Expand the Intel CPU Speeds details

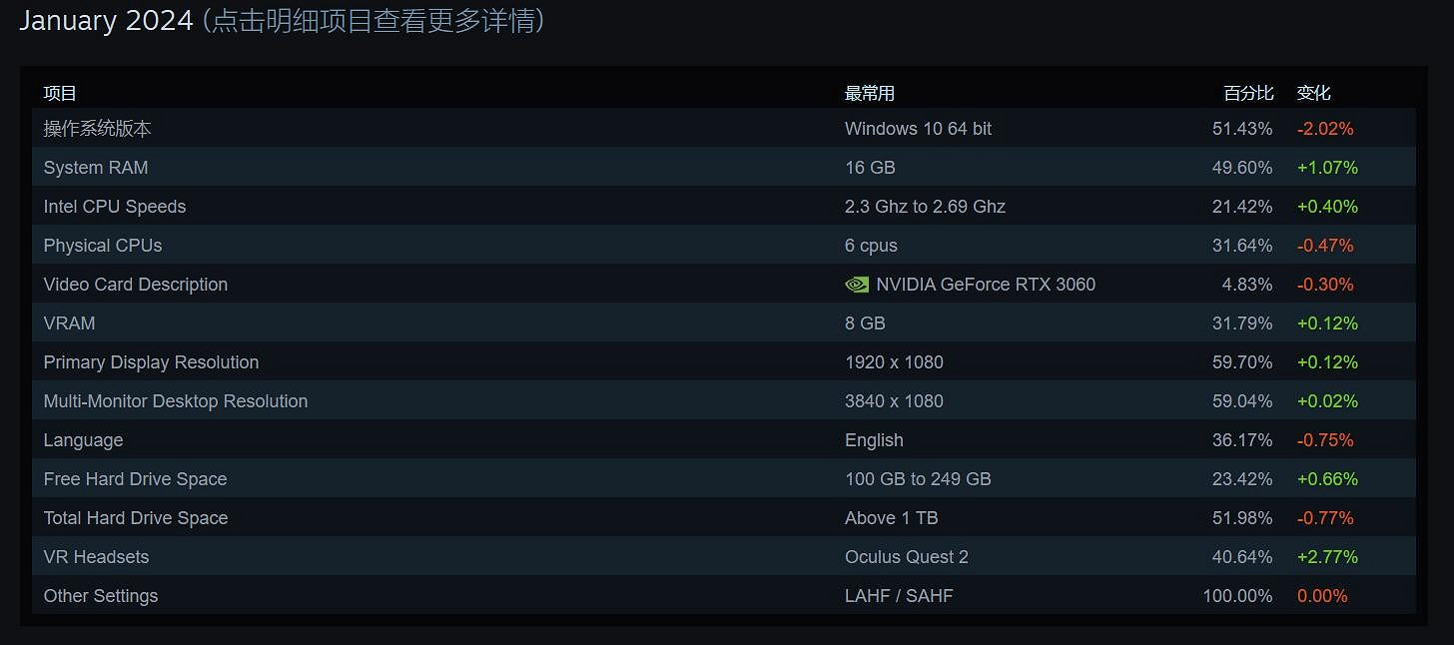115,206
